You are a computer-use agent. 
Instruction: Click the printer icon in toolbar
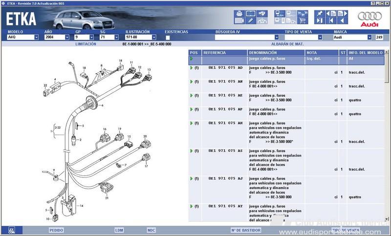(x=239, y=14)
